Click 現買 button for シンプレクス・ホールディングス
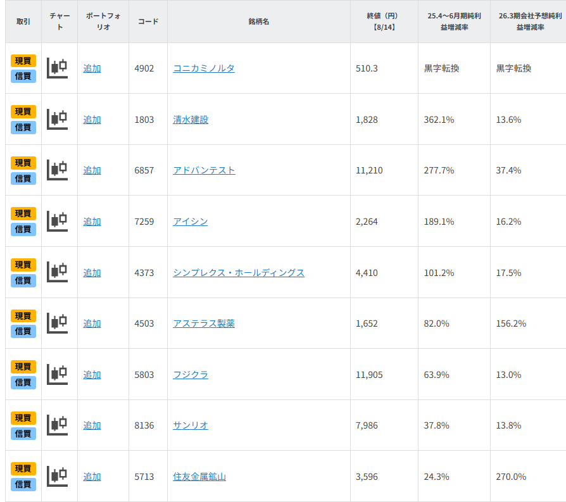Viewport: 566px width, 502px height. click(23, 265)
